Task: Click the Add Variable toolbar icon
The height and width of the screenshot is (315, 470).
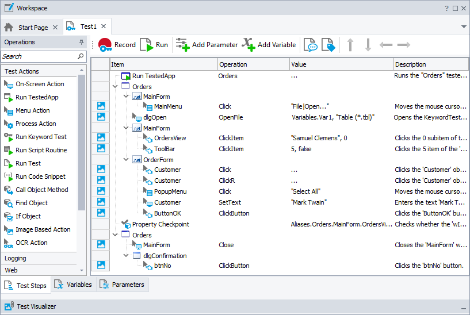Action: [269, 45]
